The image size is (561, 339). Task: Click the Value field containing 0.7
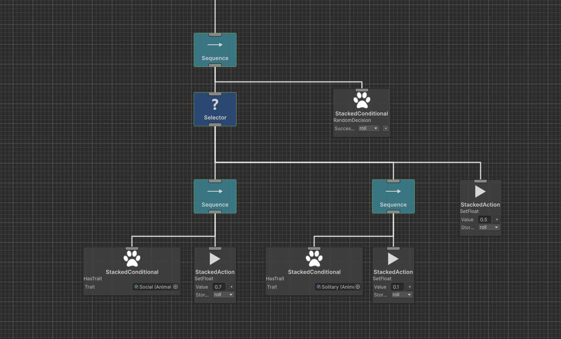click(x=219, y=287)
